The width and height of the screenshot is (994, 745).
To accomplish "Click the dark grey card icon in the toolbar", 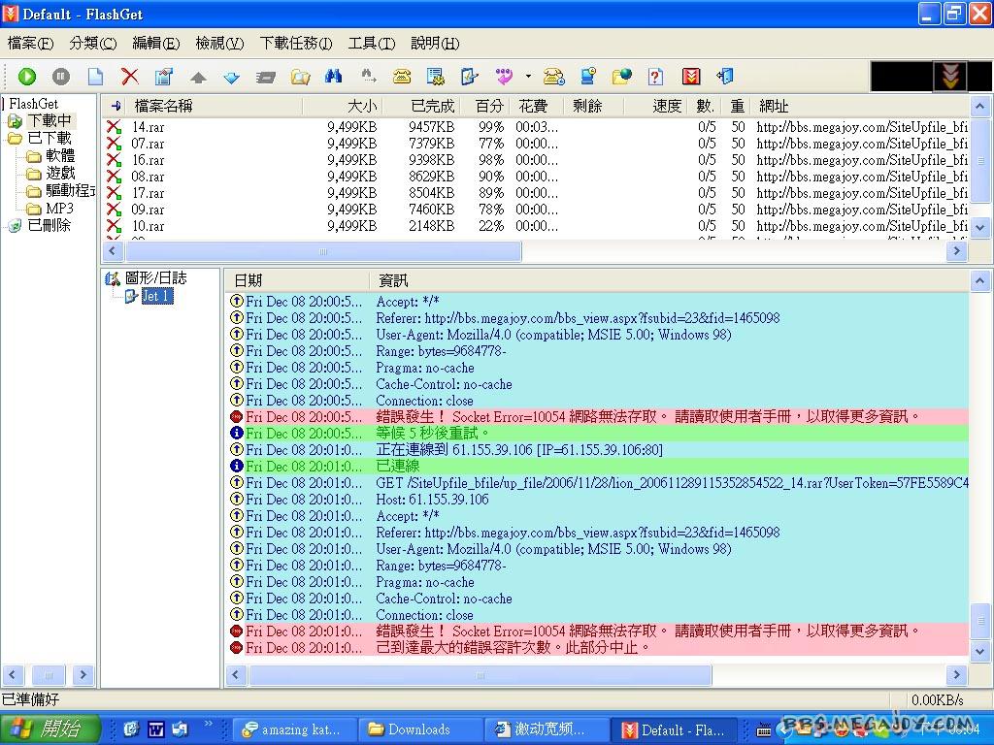I will point(266,78).
